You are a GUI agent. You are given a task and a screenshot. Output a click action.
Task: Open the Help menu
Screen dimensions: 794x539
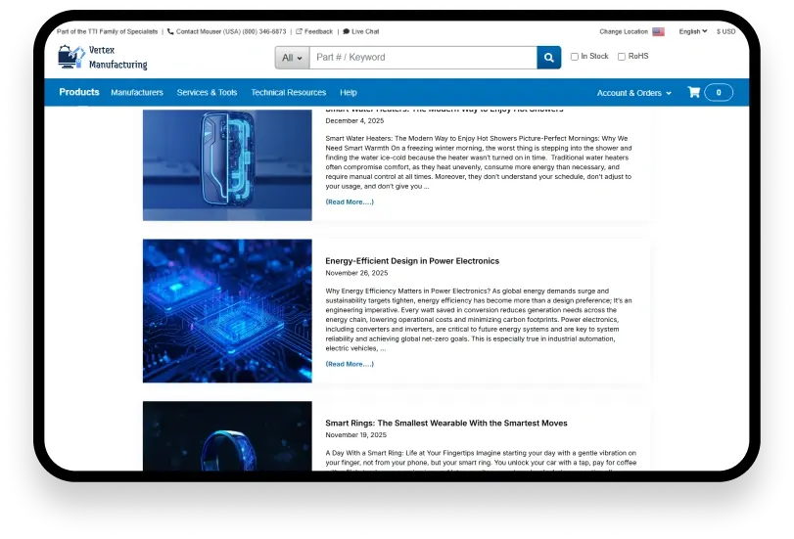coord(348,93)
